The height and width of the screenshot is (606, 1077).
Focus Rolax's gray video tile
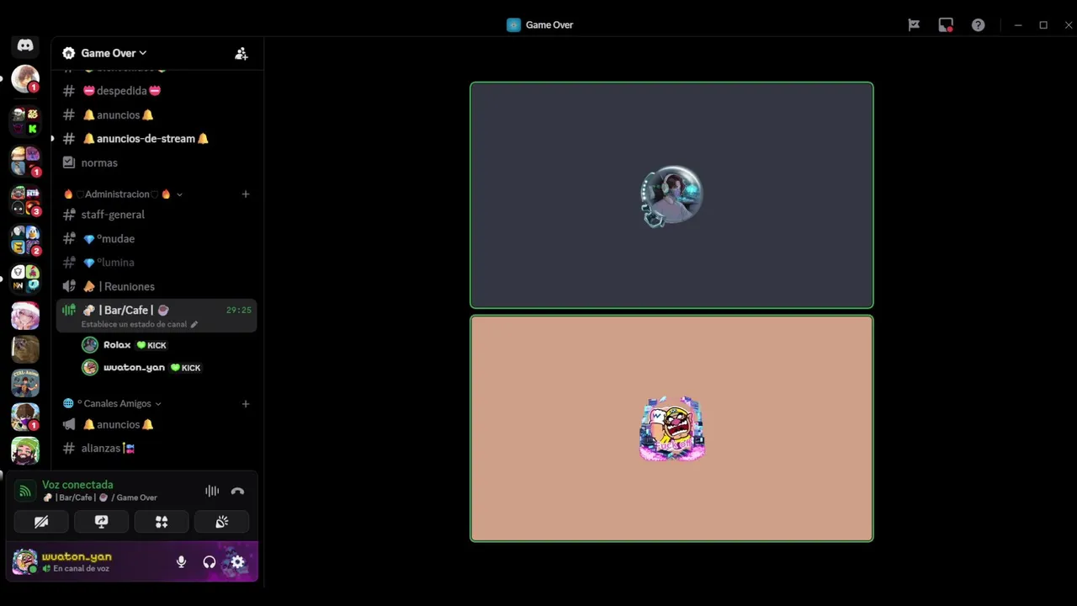click(671, 195)
